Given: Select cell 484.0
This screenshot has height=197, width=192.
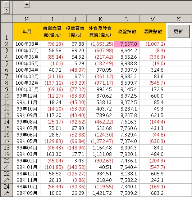Looking at the screenshot, I should [x=152, y=154].
